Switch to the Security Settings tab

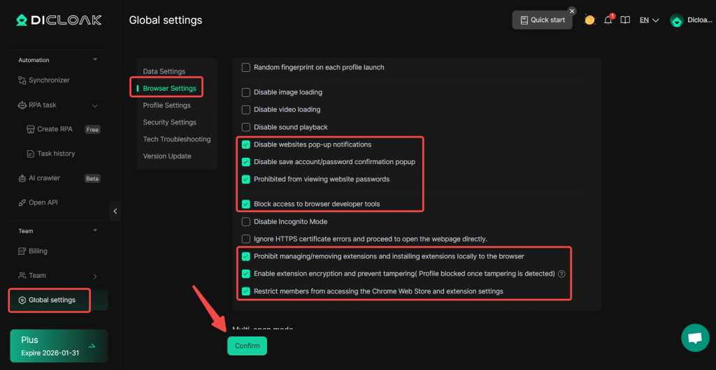coord(169,122)
